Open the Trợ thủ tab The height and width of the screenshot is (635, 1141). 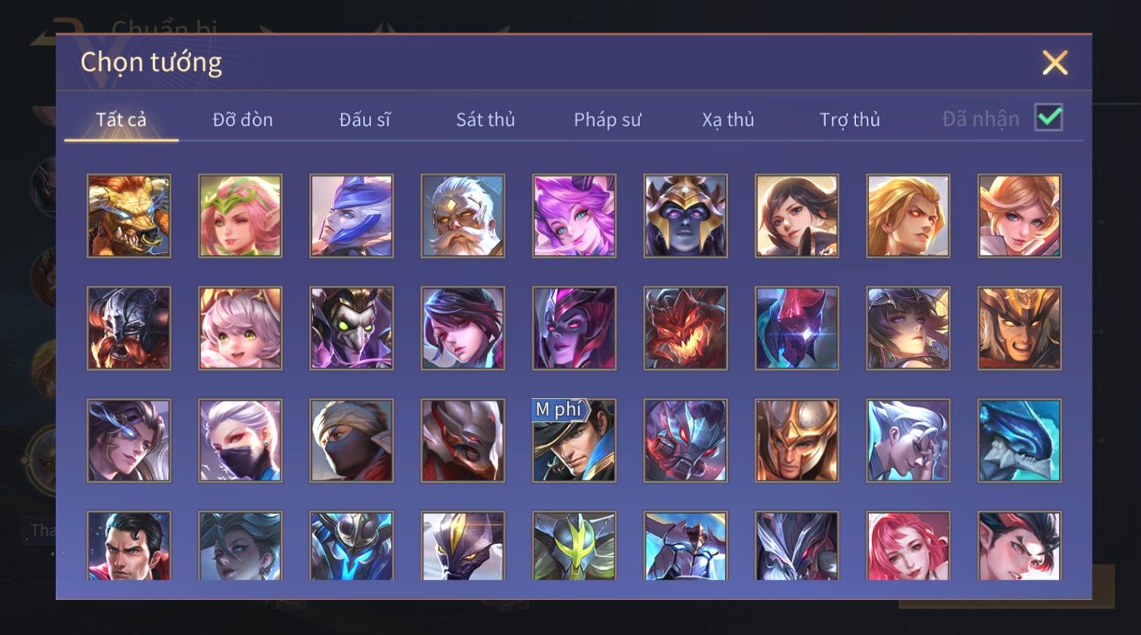tap(849, 120)
